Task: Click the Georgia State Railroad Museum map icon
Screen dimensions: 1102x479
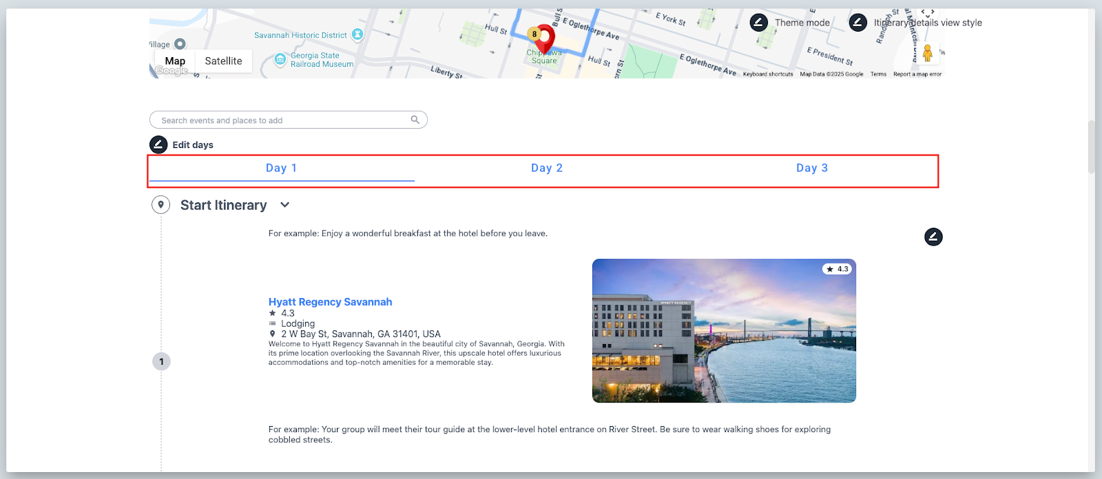Action: click(280, 60)
